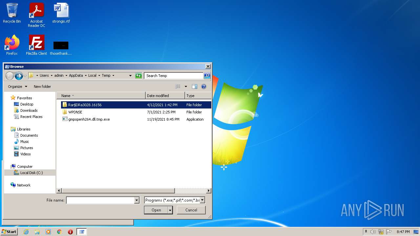Open Opera from taskbar
Image resolution: width=420 pixels, height=236 pixels.
pos(70,232)
